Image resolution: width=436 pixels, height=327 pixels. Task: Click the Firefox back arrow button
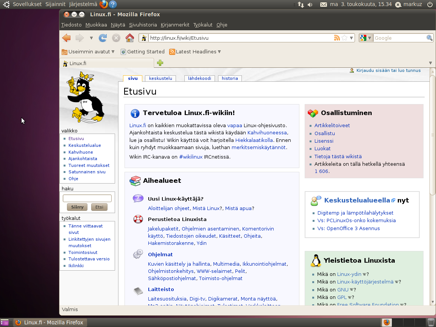click(67, 38)
